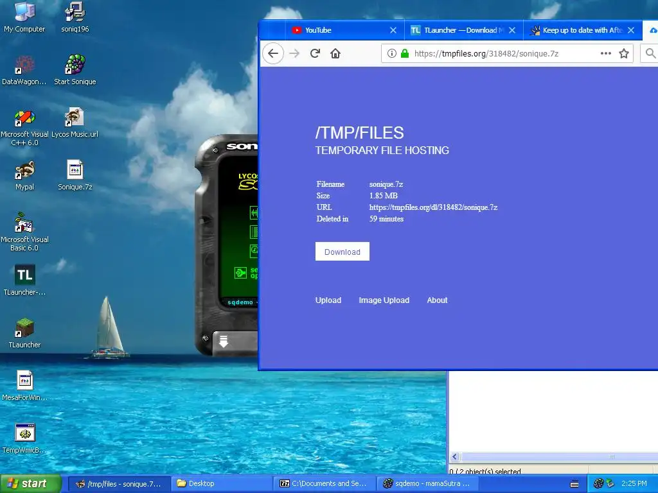Viewport: 658px width, 493px height.
Task: Select the soniq196 desktop icon
Action: coord(75,17)
